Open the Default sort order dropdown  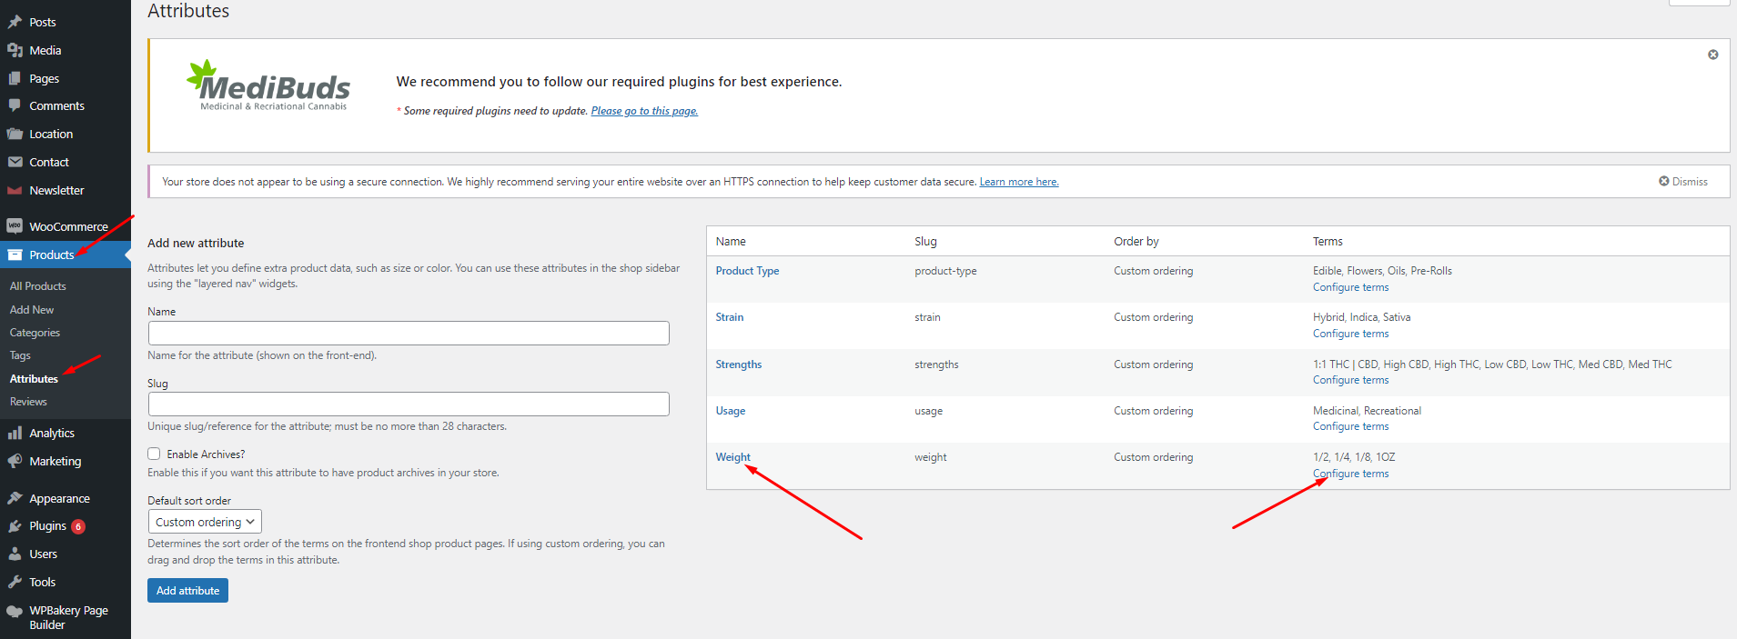coord(205,522)
